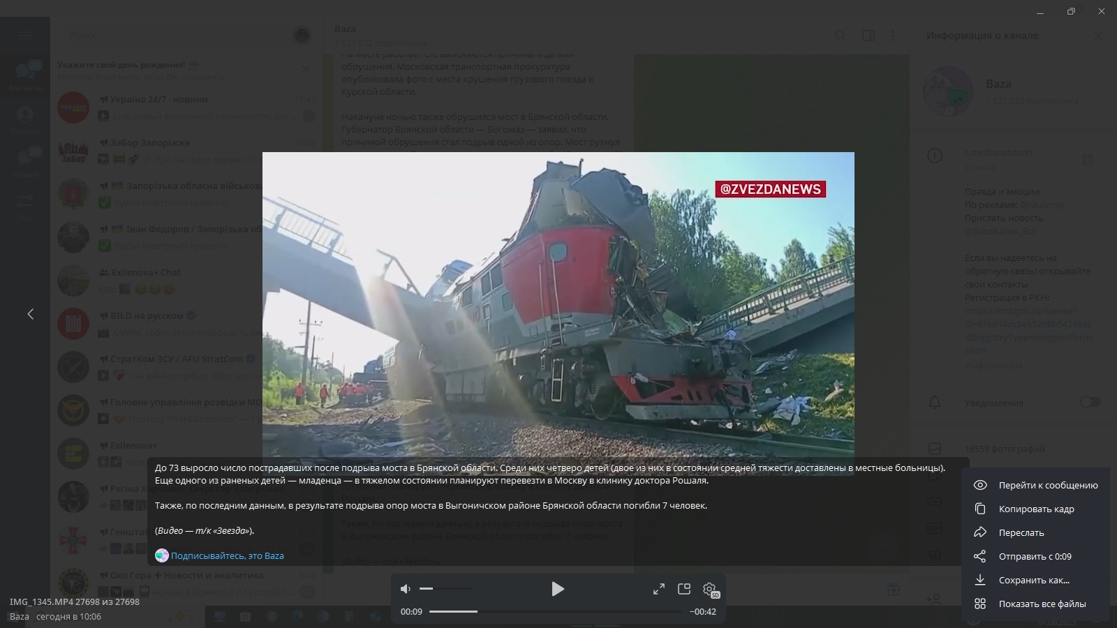The image size is (1117, 628).
Task: Click the caption paragraph starting 'Также, по последним данным'
Action: coord(431,505)
